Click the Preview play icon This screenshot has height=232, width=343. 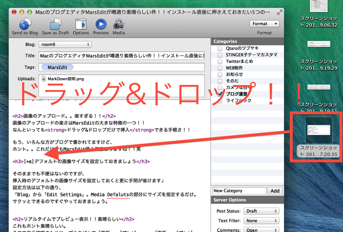coord(101,24)
